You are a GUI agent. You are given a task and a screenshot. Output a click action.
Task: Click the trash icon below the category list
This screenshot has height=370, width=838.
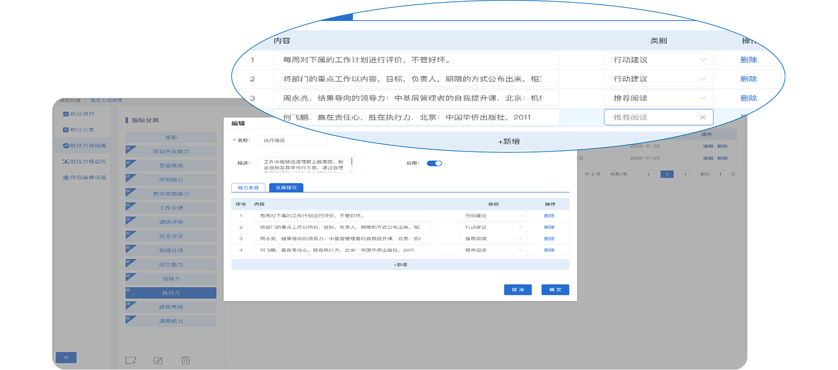(185, 361)
